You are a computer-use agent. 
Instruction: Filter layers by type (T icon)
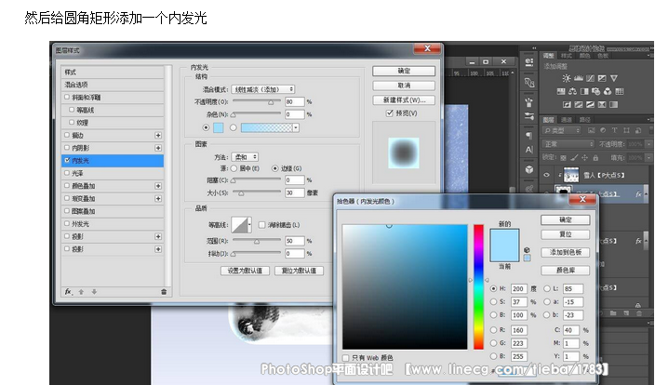click(x=614, y=131)
